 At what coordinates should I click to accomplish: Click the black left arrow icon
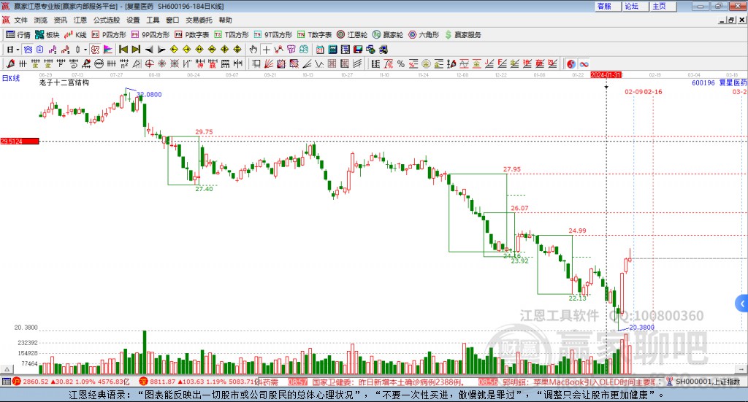[x=149, y=50]
